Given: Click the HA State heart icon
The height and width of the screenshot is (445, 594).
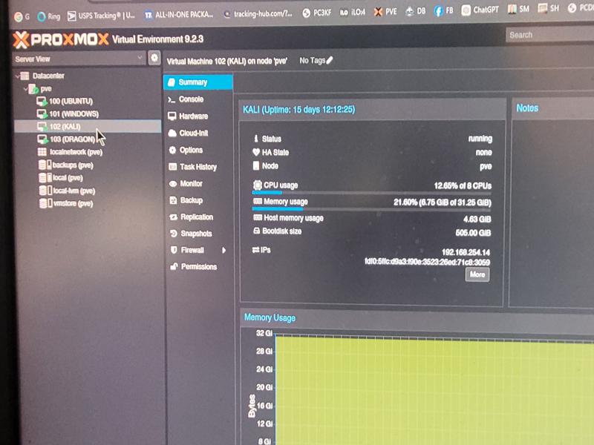Looking at the screenshot, I should point(256,152).
